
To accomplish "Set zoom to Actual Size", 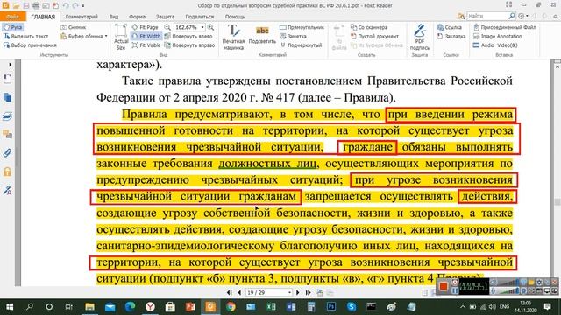I will click(121, 37).
